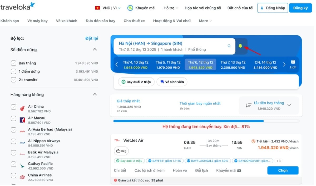The image size is (316, 186).
Task: Show next dates with right arrow
Action: click(x=284, y=64)
